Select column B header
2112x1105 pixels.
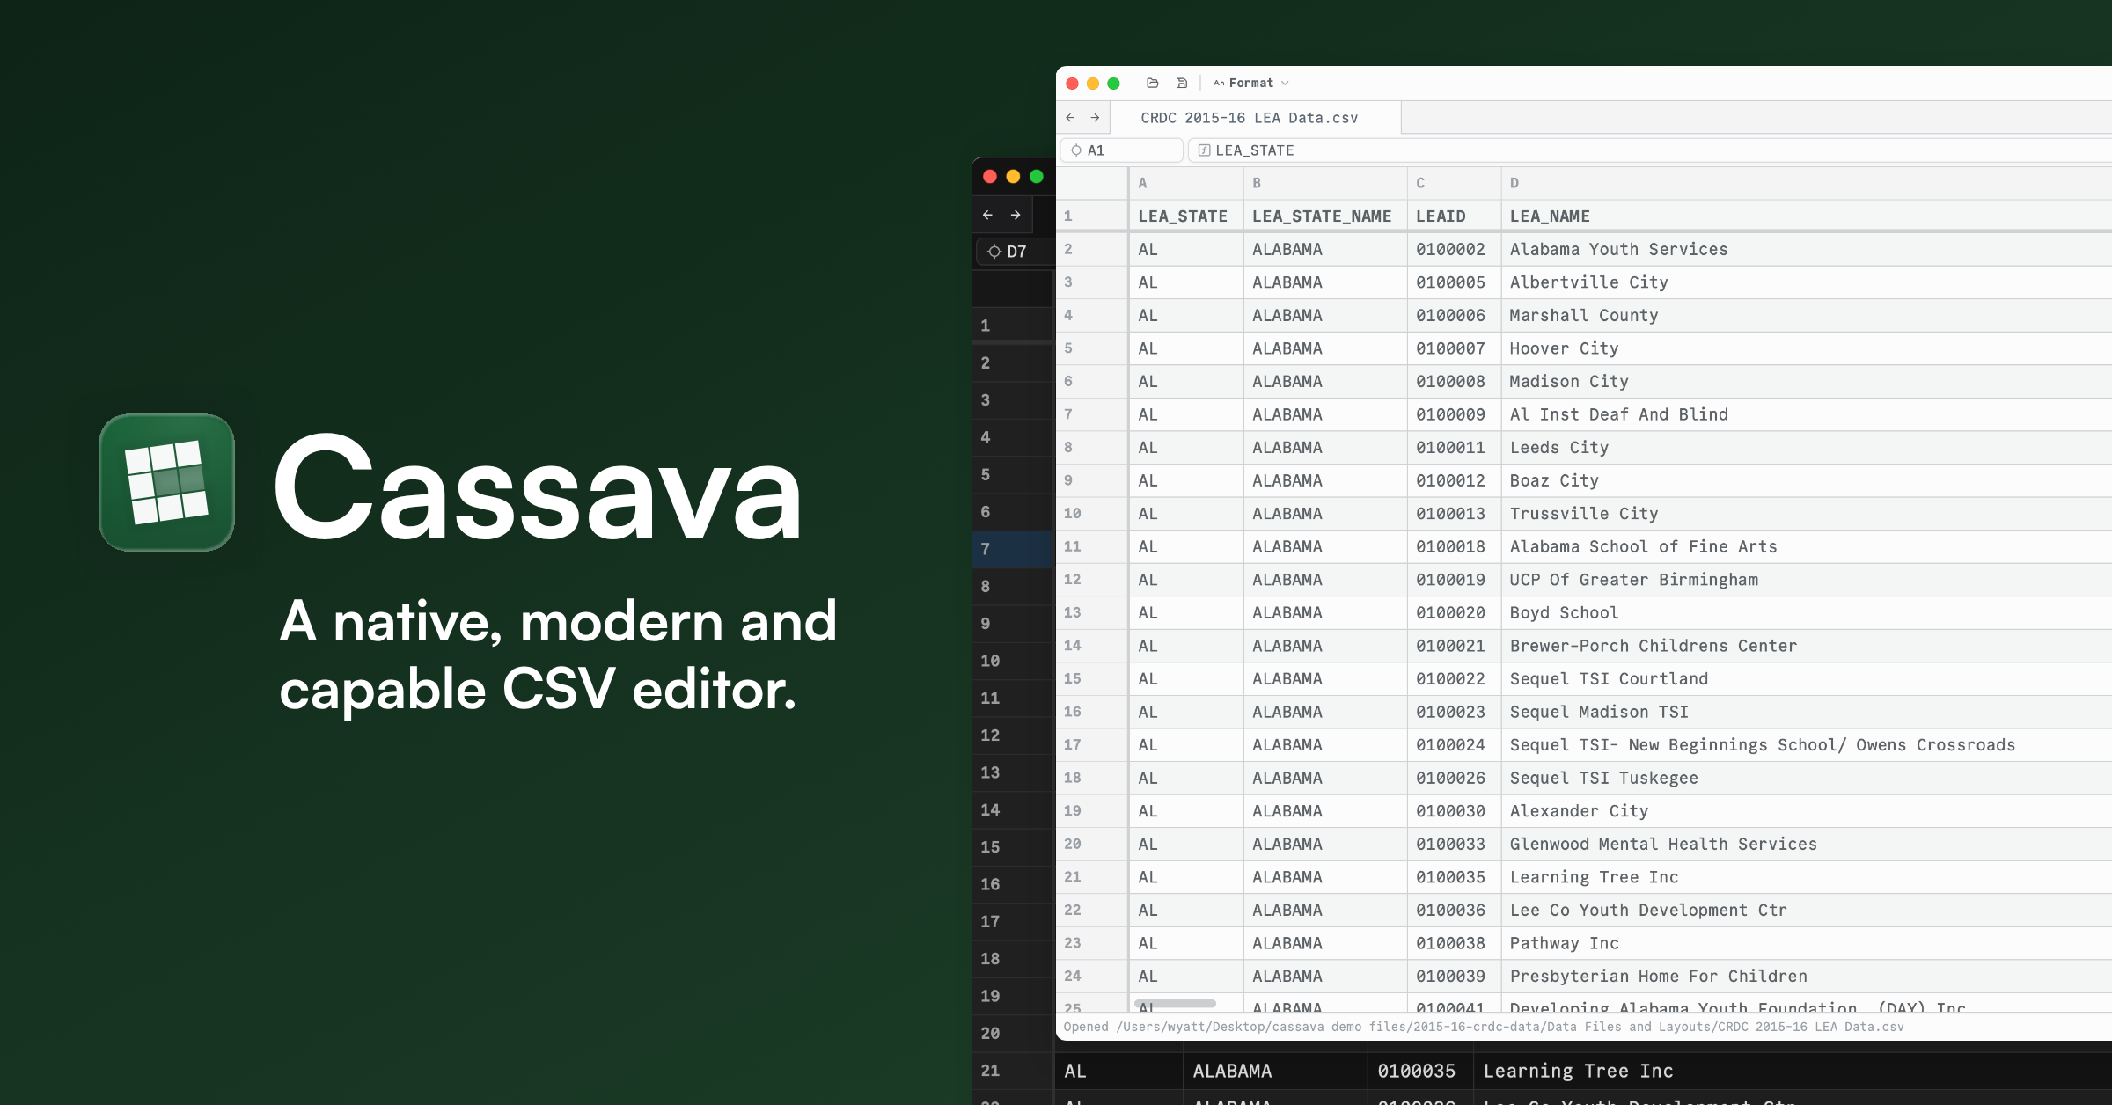[1324, 183]
